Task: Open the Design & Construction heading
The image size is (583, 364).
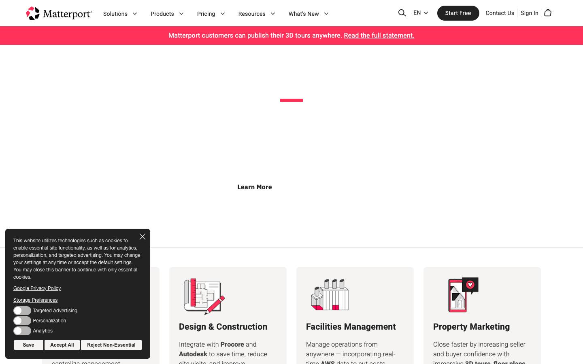Action: [223, 327]
